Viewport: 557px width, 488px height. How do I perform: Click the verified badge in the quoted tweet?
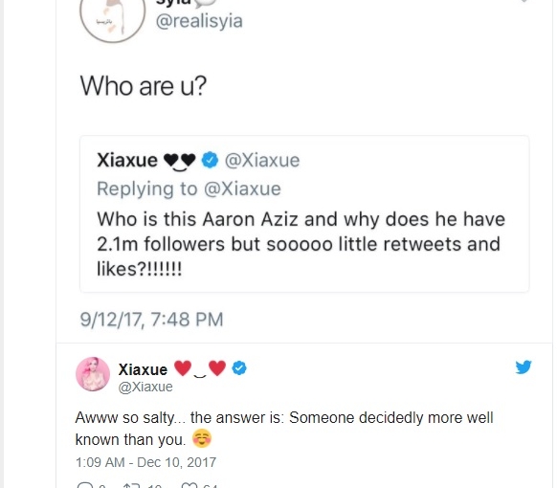210,160
